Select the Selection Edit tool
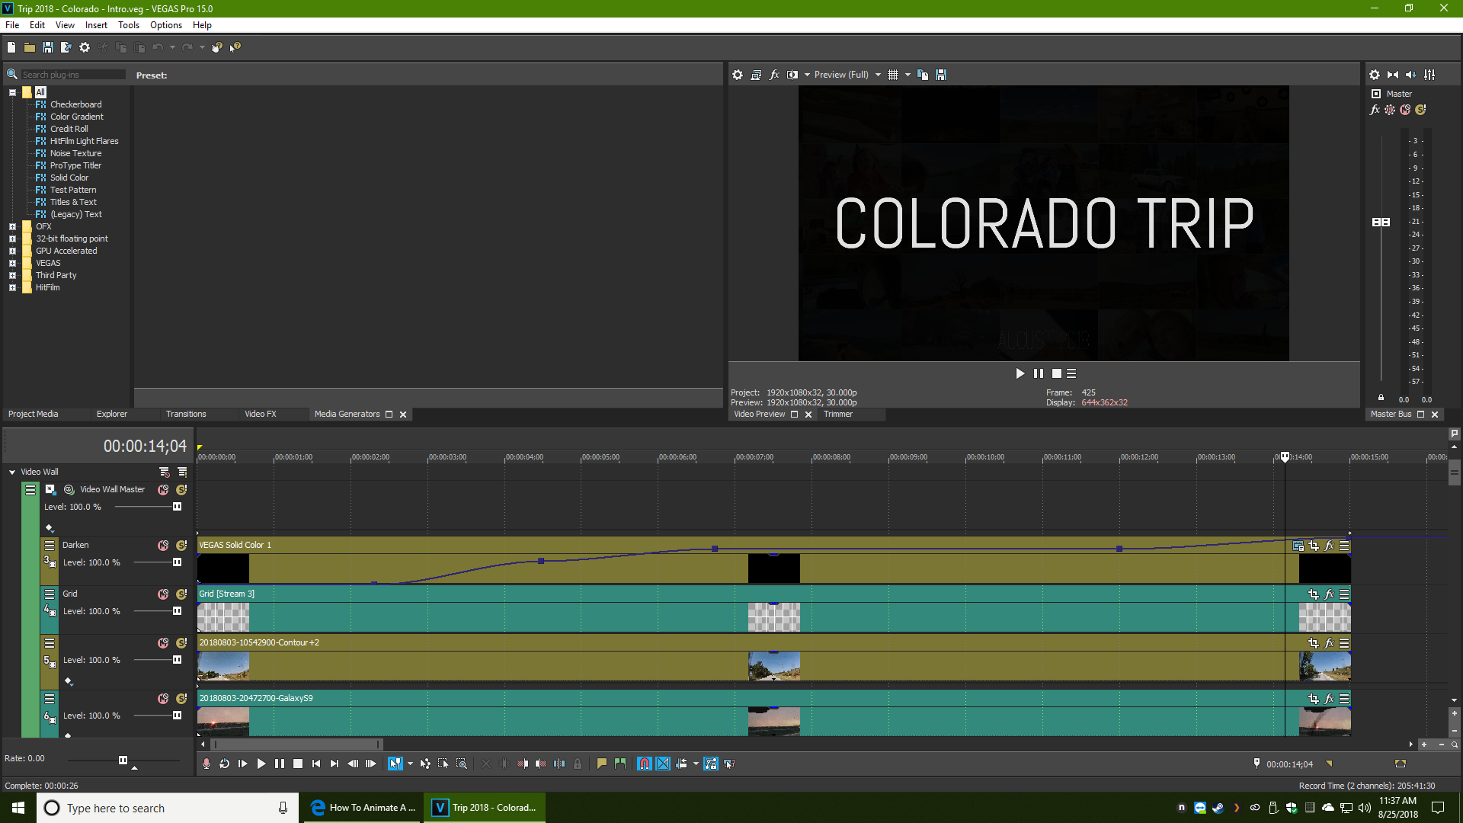Viewport: 1463px width, 823px height. coord(443,764)
